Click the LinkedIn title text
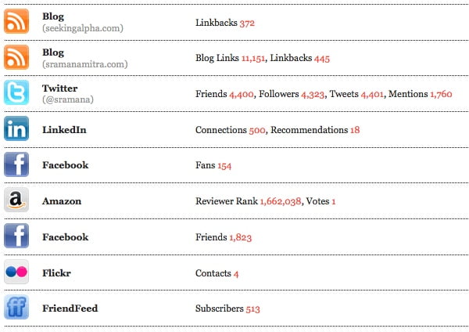Screen dimensions: 469x332 point(64,130)
